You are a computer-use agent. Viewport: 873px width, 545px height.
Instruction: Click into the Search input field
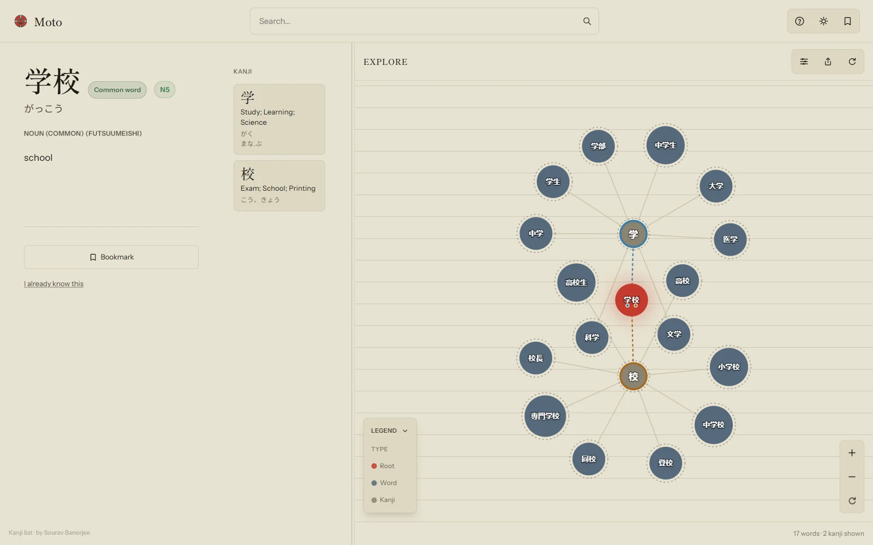click(424, 21)
